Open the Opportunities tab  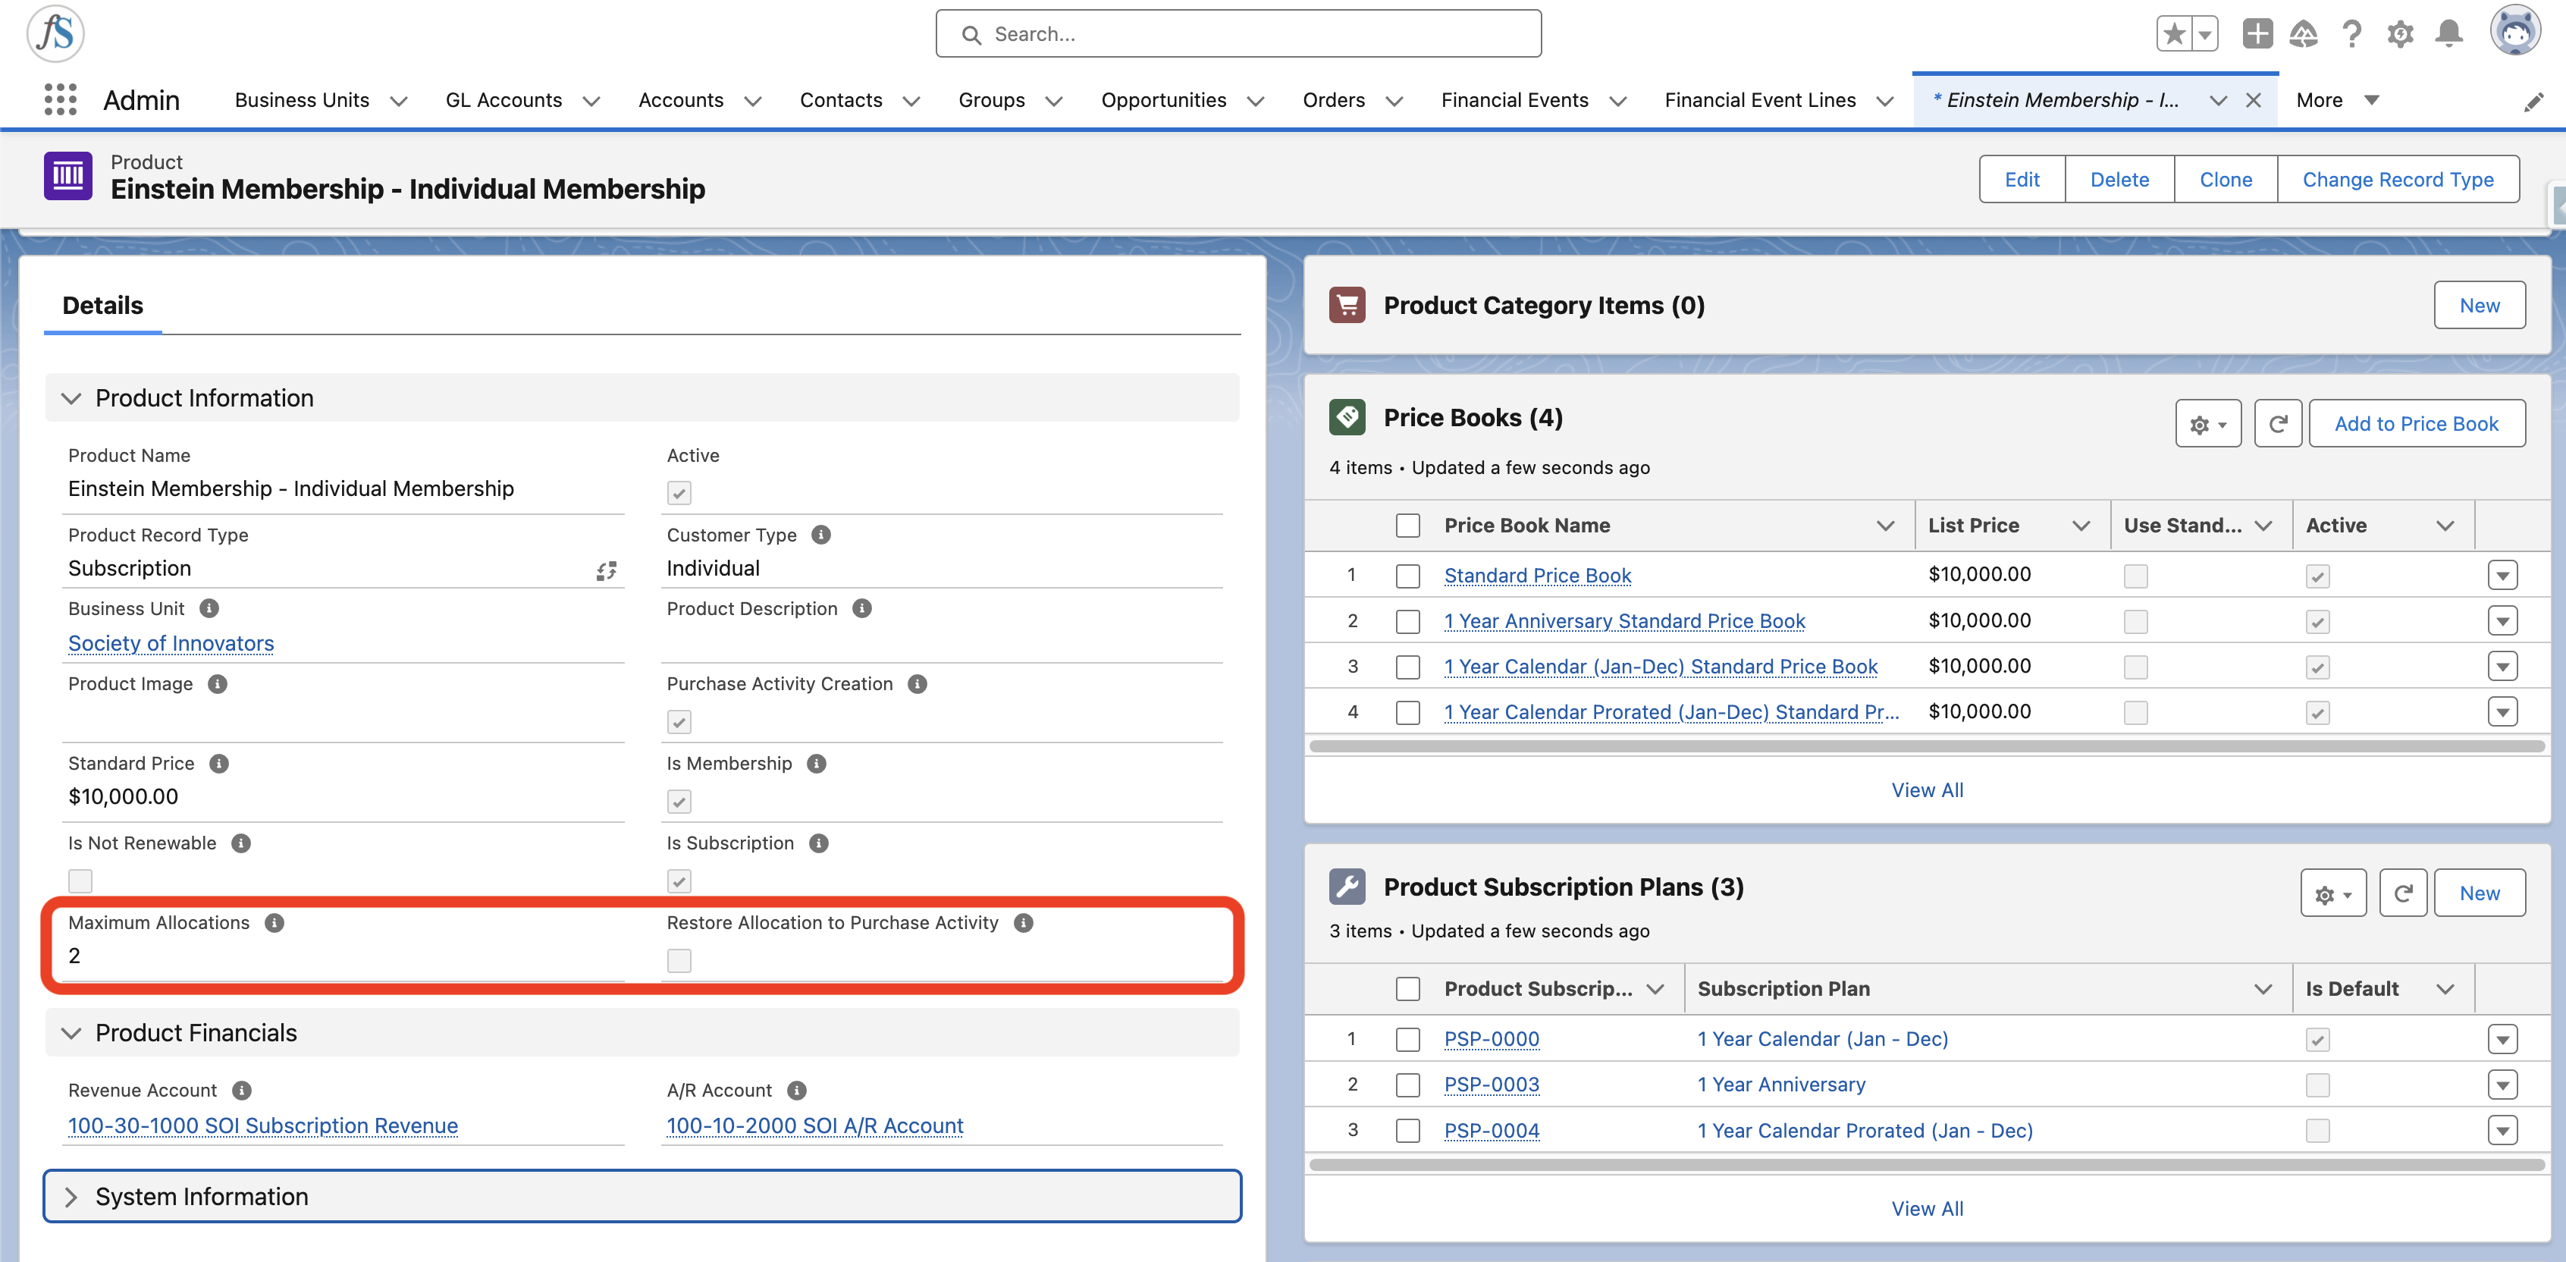click(1163, 101)
